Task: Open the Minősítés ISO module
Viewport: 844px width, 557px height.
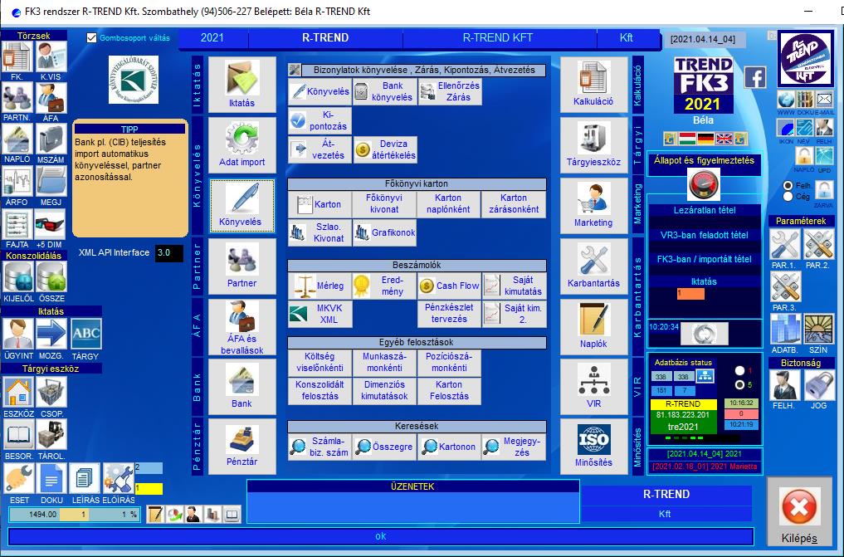Action: pos(593,446)
